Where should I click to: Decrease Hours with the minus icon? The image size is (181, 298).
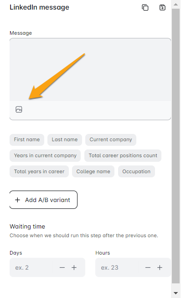pyautogui.click(x=148, y=267)
